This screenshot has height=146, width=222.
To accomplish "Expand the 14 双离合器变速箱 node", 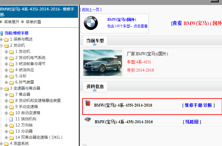I will point(6,138).
